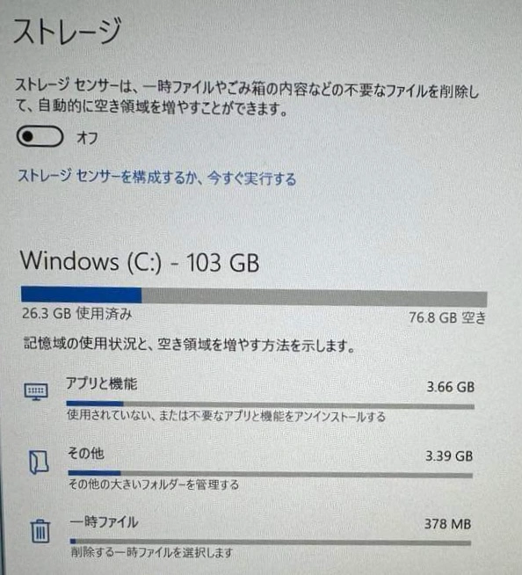Click the Windows (C:) usage bar
522x575 pixels.
(254, 296)
